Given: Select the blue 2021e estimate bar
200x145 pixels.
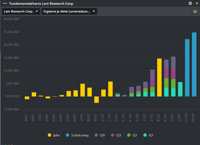Looking at the screenshot, I should (187, 68).
